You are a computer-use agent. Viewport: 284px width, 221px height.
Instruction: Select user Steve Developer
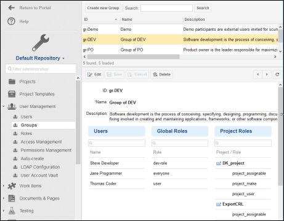(104, 163)
